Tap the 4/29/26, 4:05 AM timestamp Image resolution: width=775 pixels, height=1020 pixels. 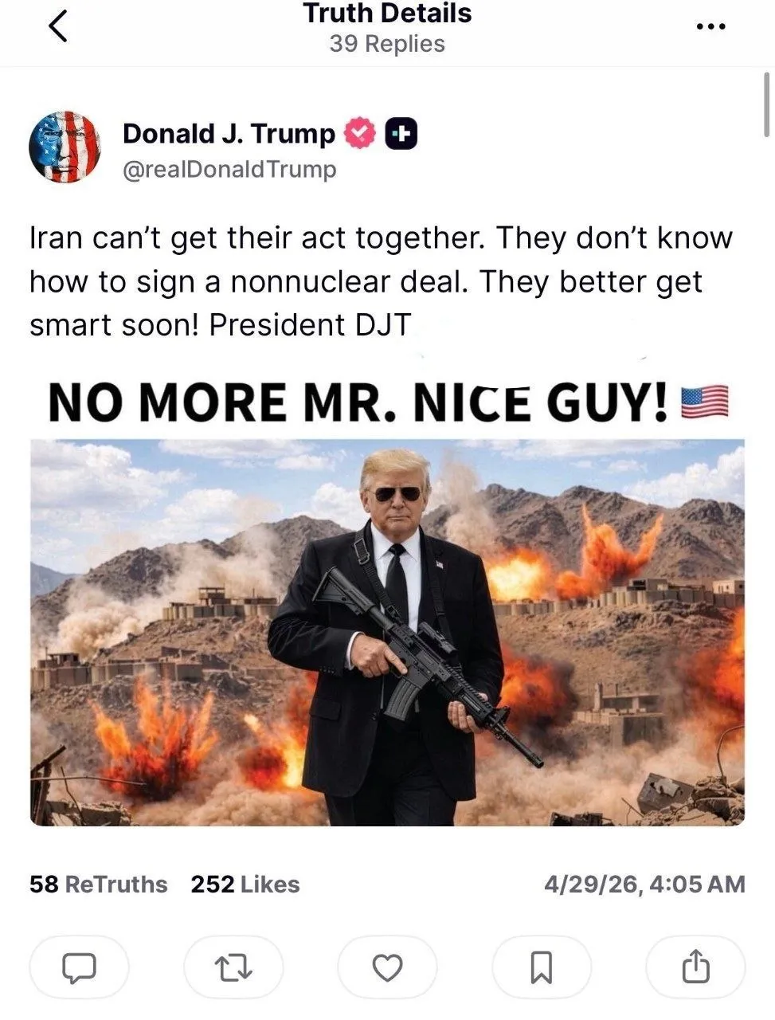(x=645, y=885)
